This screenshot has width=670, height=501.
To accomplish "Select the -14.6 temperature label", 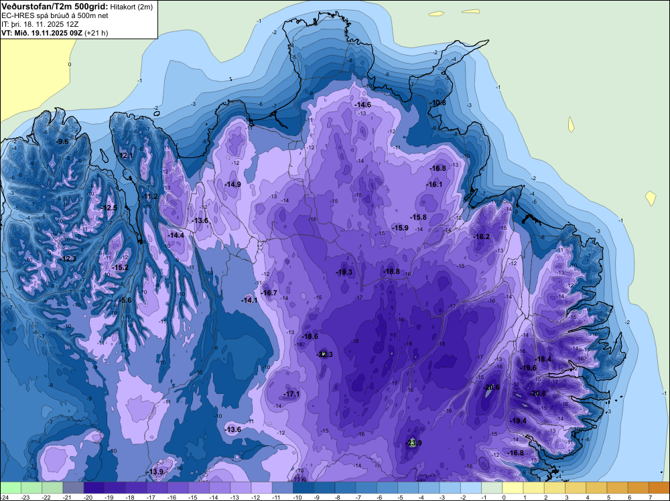I will 362,104.
